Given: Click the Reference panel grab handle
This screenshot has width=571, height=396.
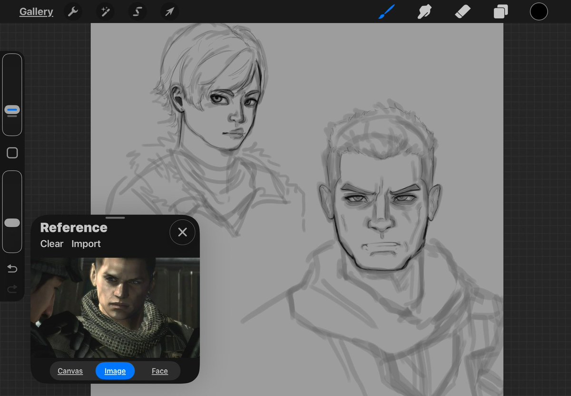Looking at the screenshot, I should [x=115, y=218].
